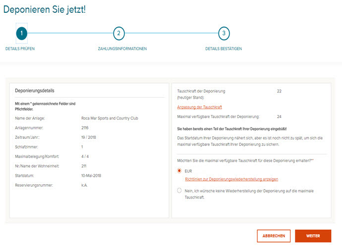Click the 'Schlafzimmer:' label
342x247 pixels.
coord(26,147)
